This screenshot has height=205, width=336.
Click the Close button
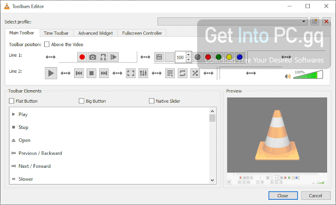pos(283,196)
